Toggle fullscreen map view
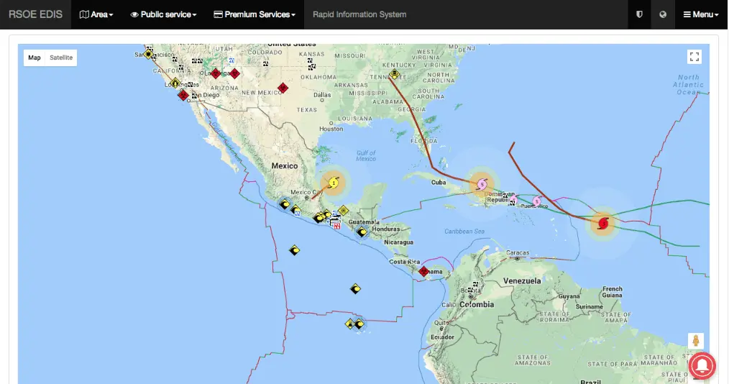This screenshot has width=729, height=384. pos(694,57)
